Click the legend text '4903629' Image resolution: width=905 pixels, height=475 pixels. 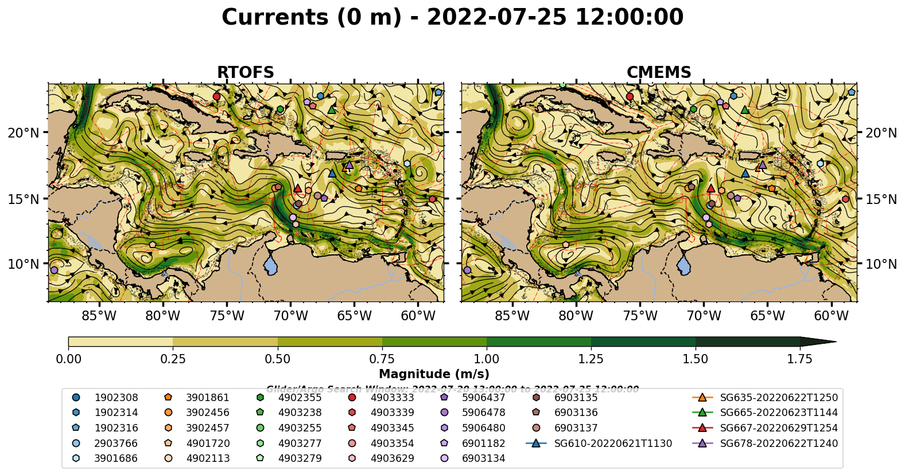coord(392,458)
